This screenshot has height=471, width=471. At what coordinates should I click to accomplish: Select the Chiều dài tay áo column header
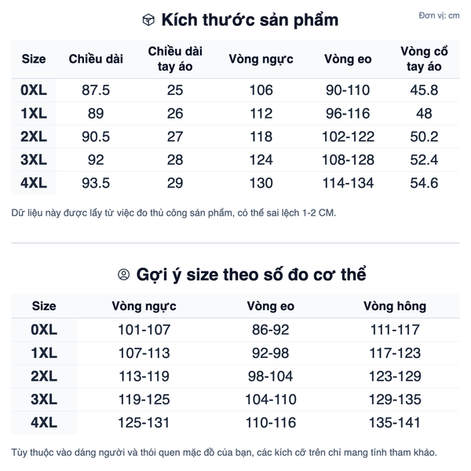pyautogui.click(x=175, y=59)
